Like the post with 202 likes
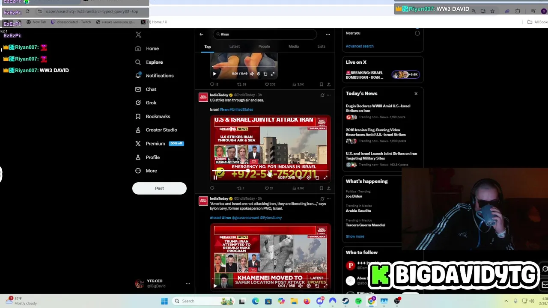The height and width of the screenshot is (308, 548). point(270,84)
